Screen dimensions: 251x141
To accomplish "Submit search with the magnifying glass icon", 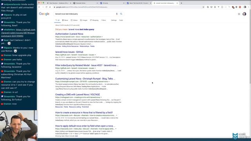I will tap(121, 14).
